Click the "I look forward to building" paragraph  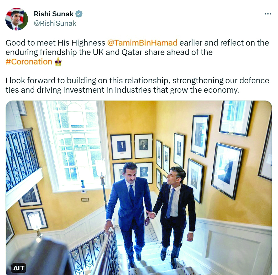coord(137,85)
